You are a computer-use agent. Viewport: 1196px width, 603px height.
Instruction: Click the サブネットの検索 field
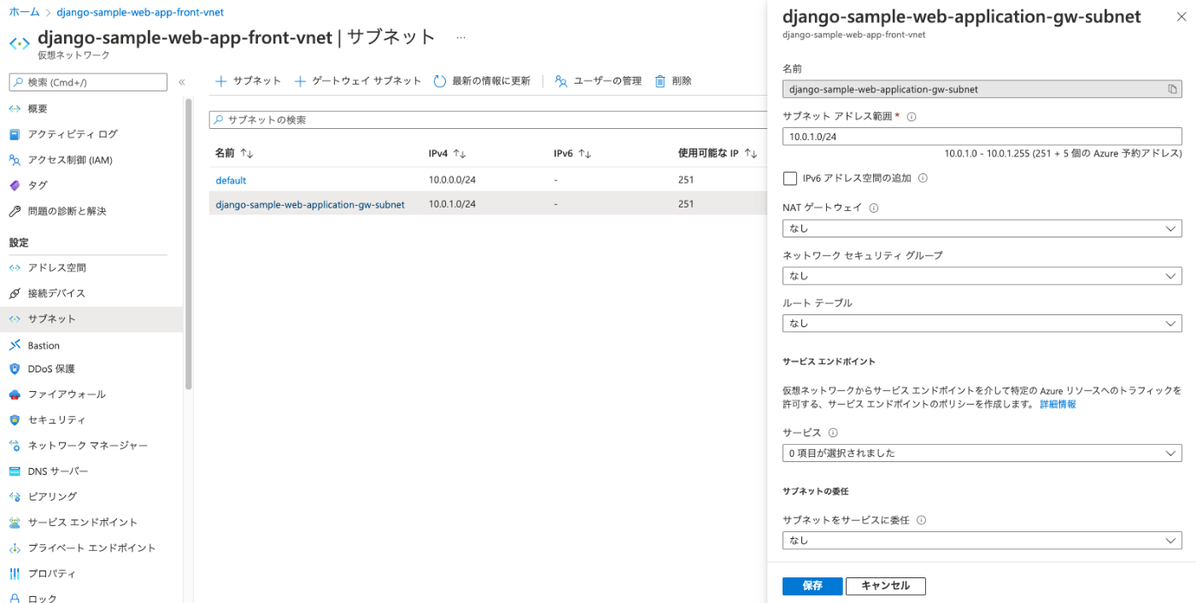488,120
